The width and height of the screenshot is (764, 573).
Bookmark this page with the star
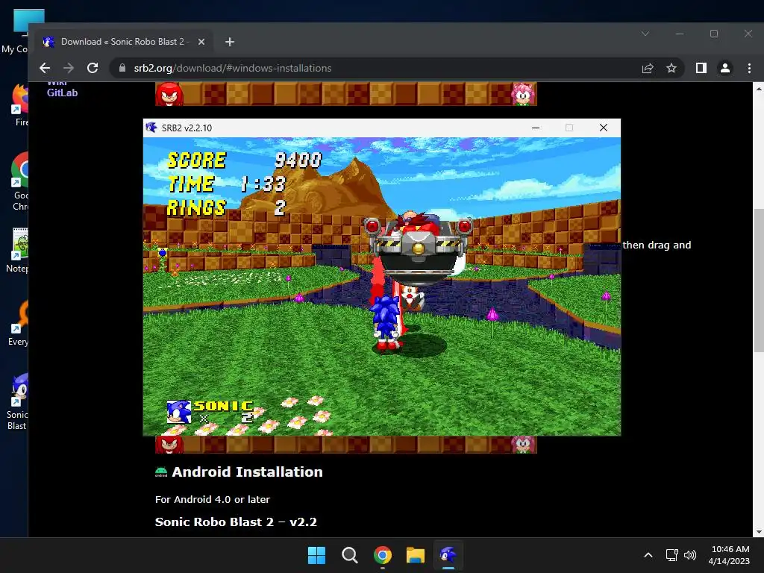coord(671,68)
